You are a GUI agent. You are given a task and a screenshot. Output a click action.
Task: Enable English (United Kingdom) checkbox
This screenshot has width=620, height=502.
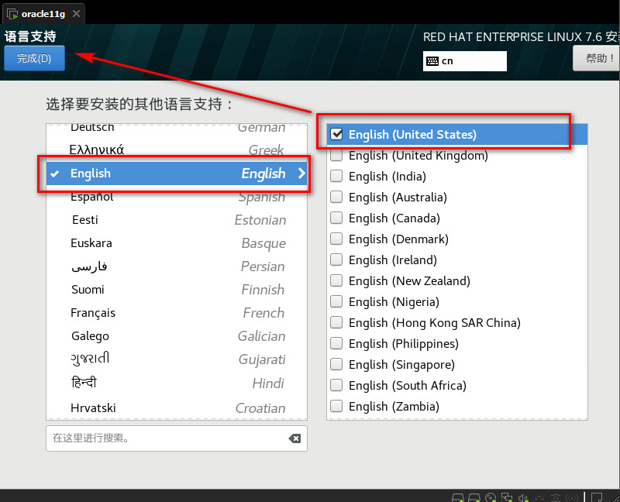pyautogui.click(x=336, y=156)
